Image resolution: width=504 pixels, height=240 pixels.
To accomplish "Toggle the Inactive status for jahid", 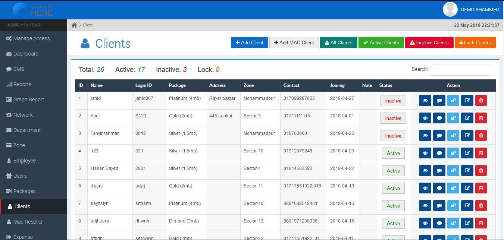I will [x=393, y=101].
